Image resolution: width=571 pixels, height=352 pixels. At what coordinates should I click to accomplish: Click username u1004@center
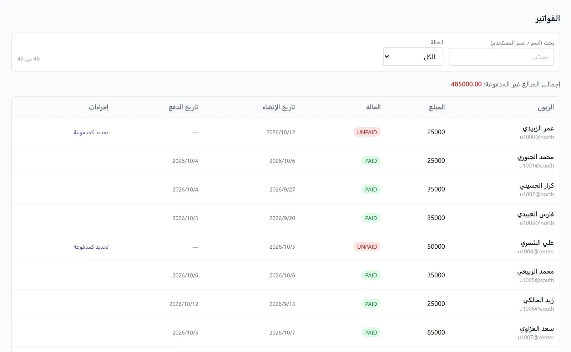tap(536, 252)
